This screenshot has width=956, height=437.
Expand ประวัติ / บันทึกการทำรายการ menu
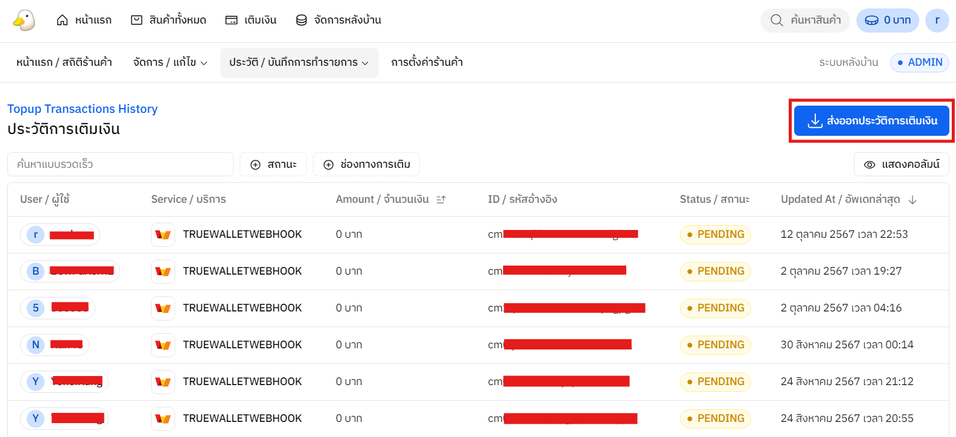pos(299,63)
